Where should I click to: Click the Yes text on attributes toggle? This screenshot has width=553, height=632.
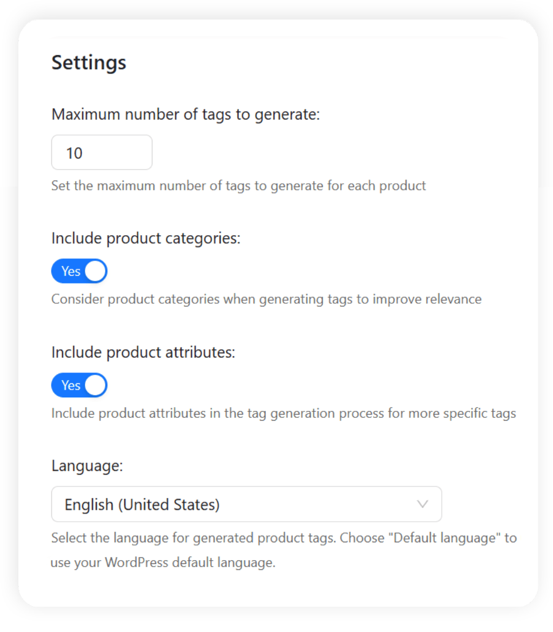(72, 385)
